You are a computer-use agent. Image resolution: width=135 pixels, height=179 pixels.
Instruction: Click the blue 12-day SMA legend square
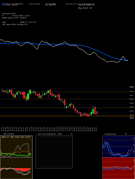coord(3,4)
